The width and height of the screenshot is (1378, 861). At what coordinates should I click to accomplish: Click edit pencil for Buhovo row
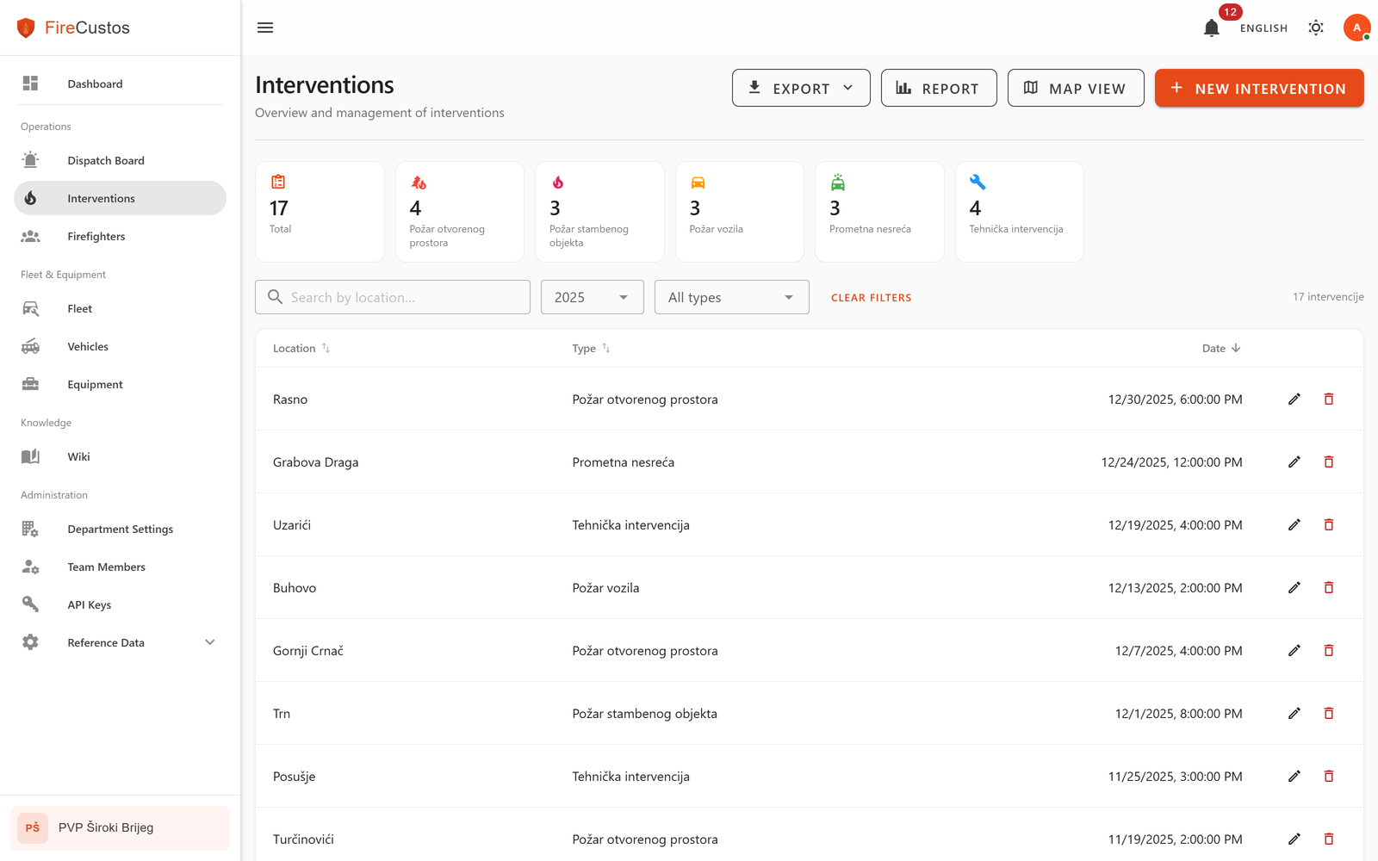1294,588
